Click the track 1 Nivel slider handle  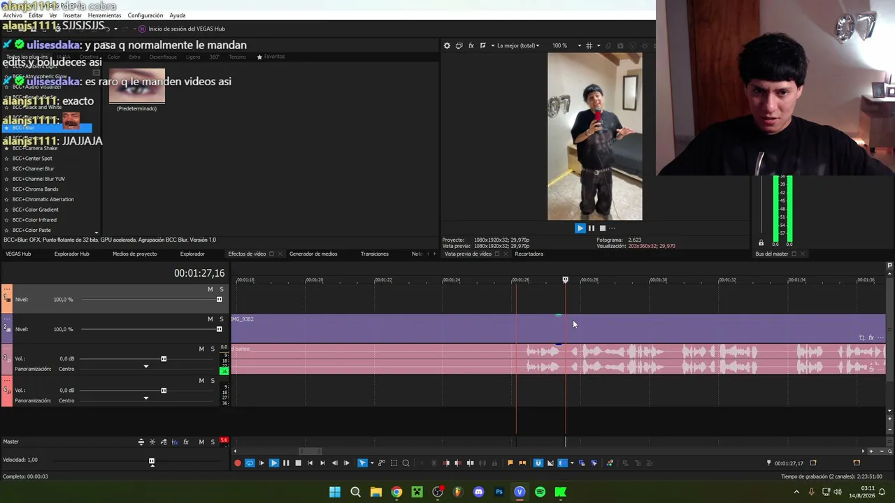coord(219,300)
